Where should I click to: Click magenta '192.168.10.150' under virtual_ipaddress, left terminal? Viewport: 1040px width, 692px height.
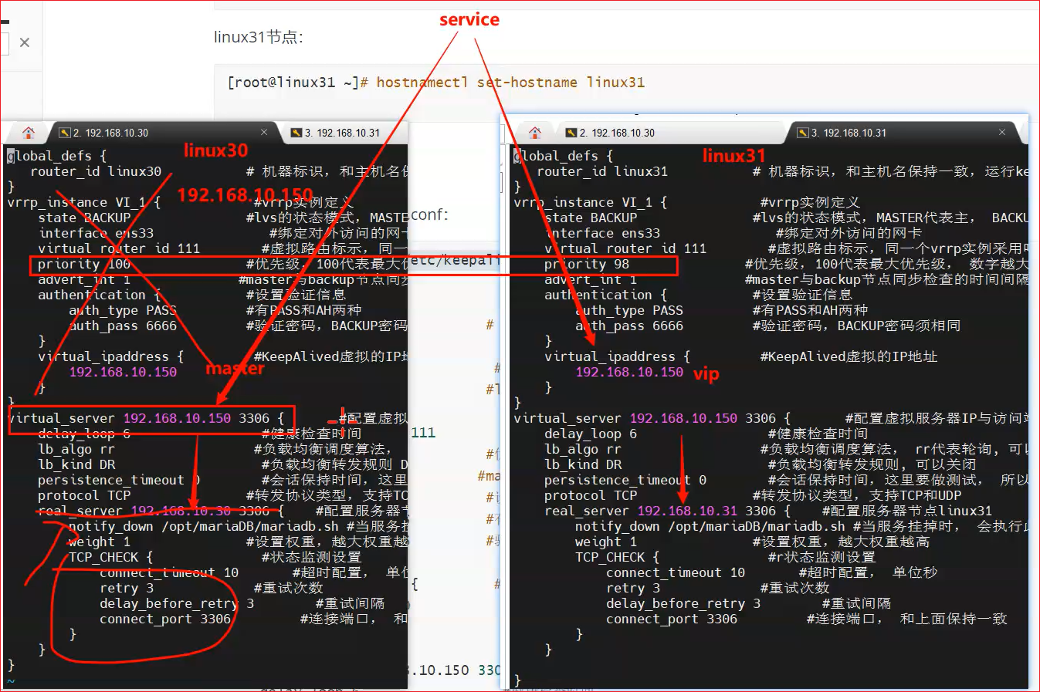point(123,372)
